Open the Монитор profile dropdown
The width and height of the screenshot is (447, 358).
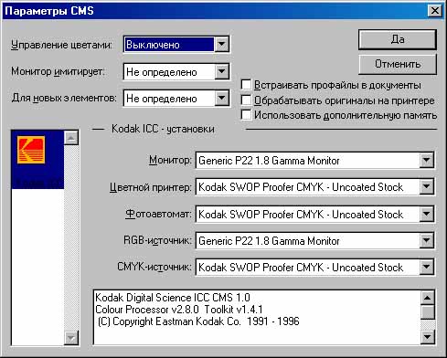pos(426,160)
